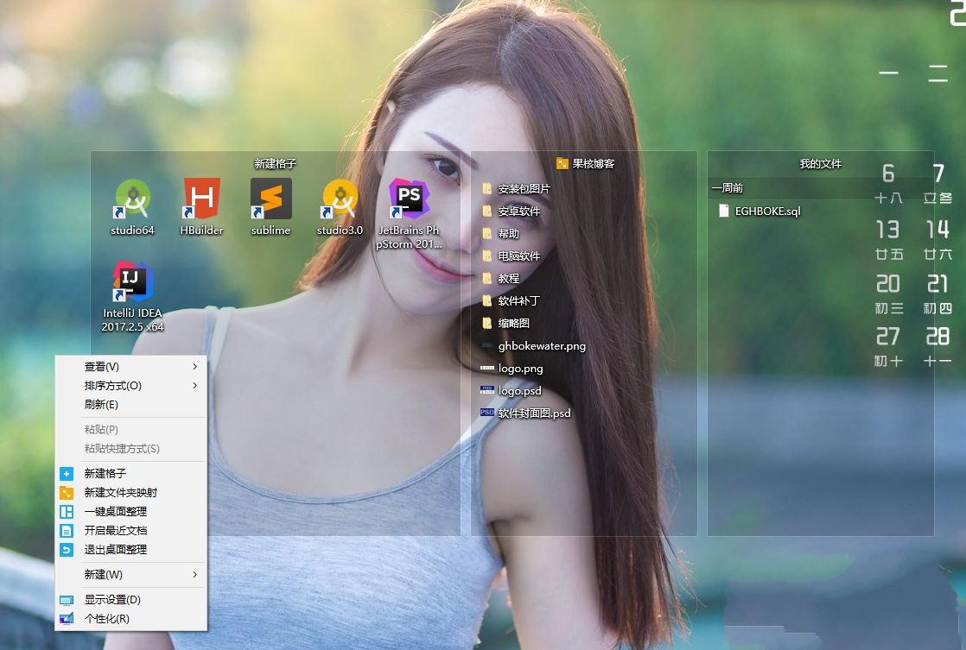Image resolution: width=966 pixels, height=650 pixels.
Task: Select 一键桌面整理 menu entry
Action: [115, 512]
